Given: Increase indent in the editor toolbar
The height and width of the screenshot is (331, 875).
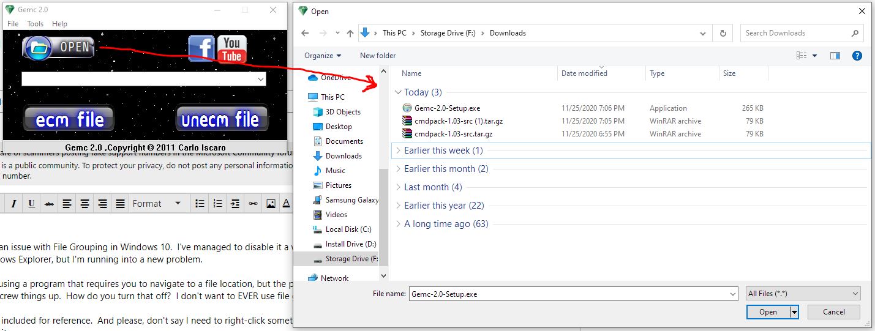Looking at the screenshot, I should pyautogui.click(x=235, y=204).
